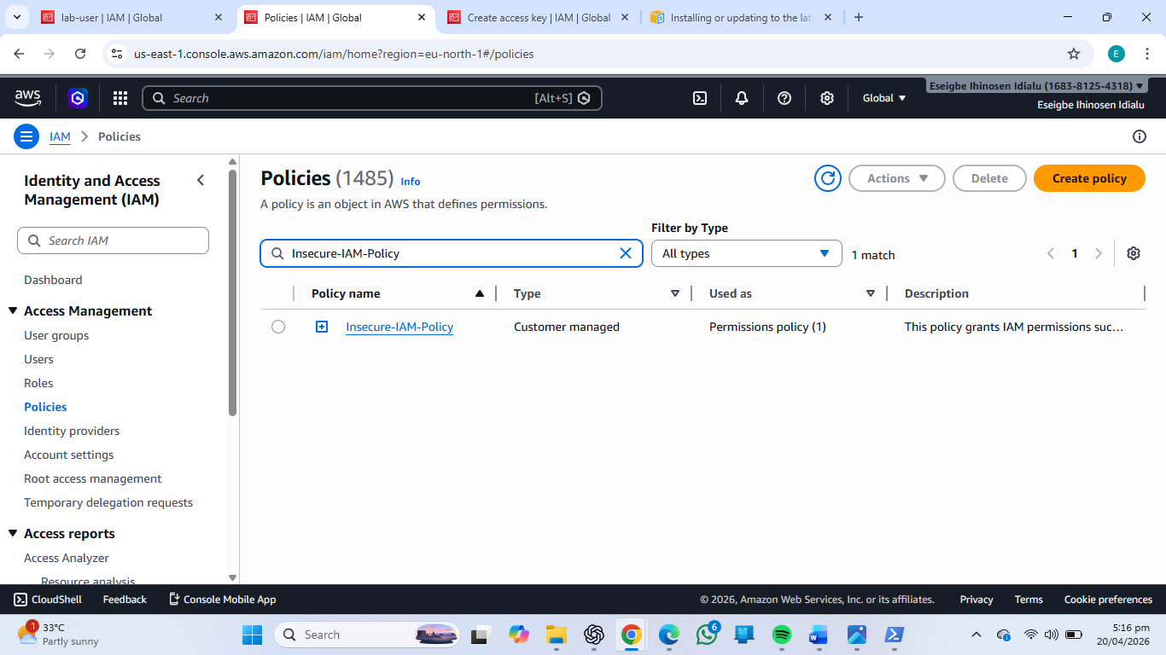The height and width of the screenshot is (655, 1166).
Task: Switch to the Create access key tab
Action: 539,17
